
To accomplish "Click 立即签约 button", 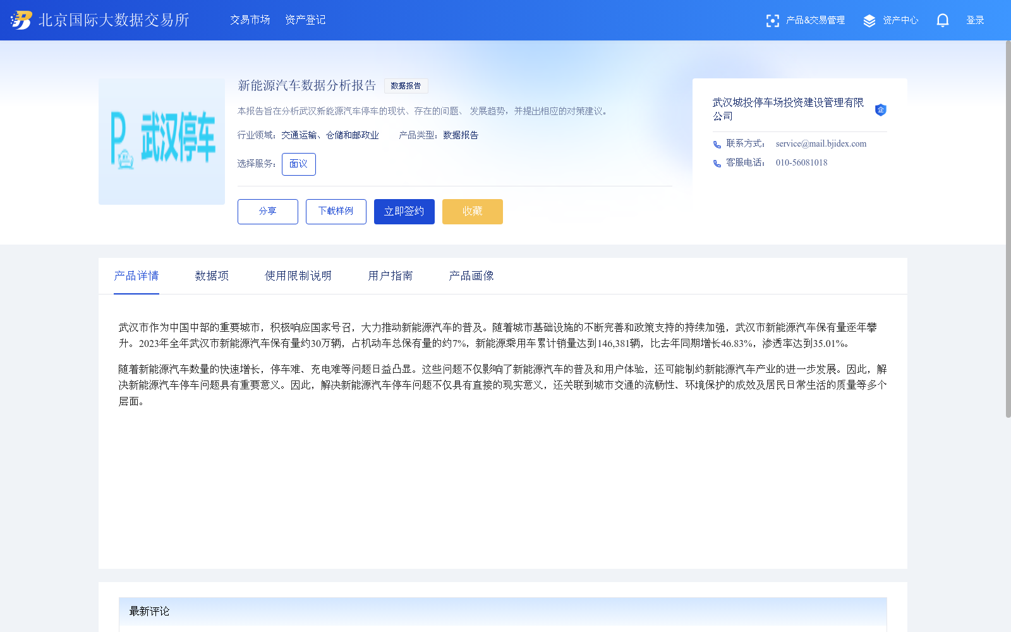I will pos(404,212).
